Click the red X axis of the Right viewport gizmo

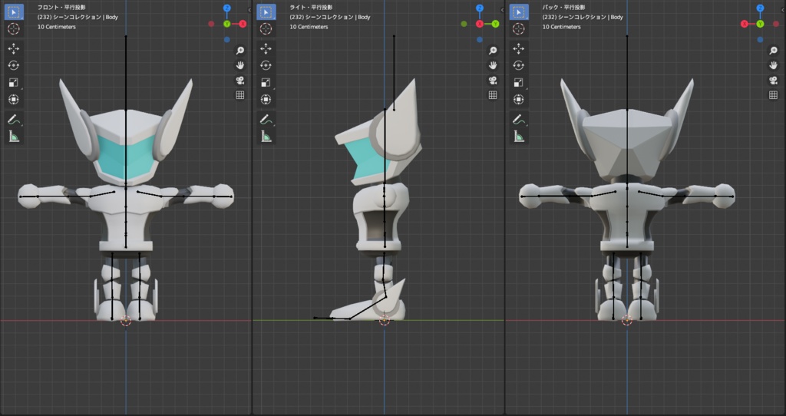tap(480, 24)
